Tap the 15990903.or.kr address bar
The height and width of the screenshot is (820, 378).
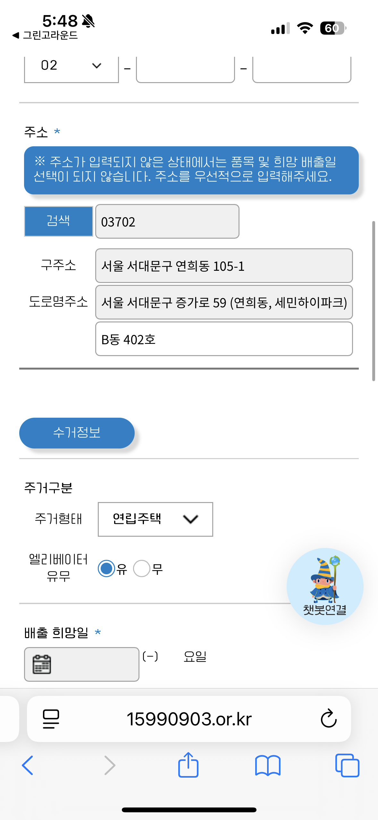point(189,719)
